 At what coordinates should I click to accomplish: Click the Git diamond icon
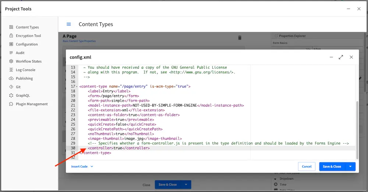[x=11, y=87]
